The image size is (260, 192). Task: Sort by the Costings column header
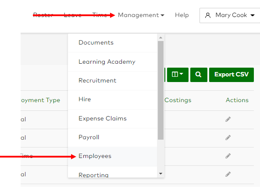[x=178, y=100]
